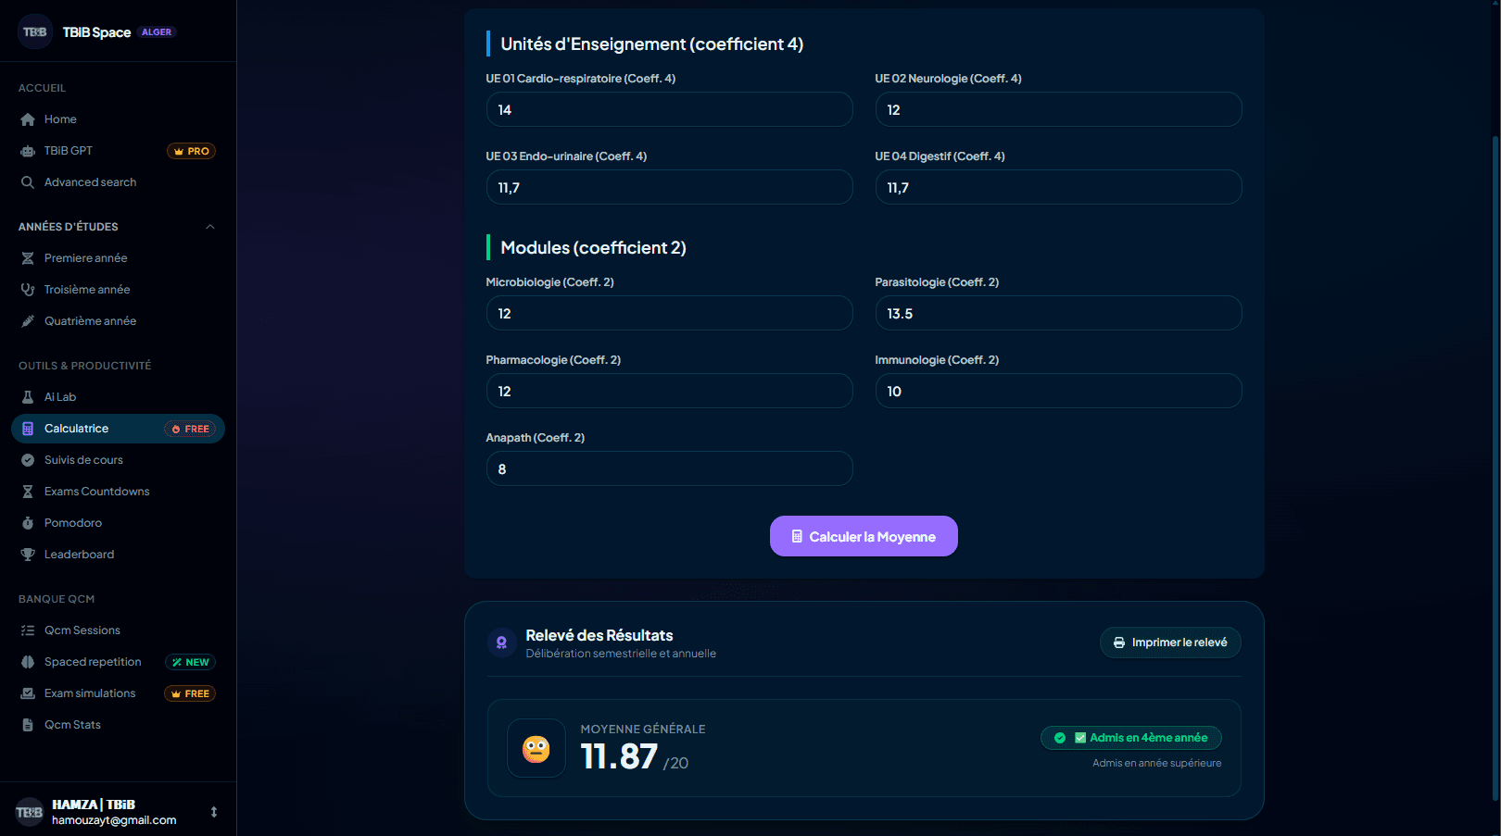
Task: Click the hamouzayt@gmail.com account text
Action: [114, 820]
